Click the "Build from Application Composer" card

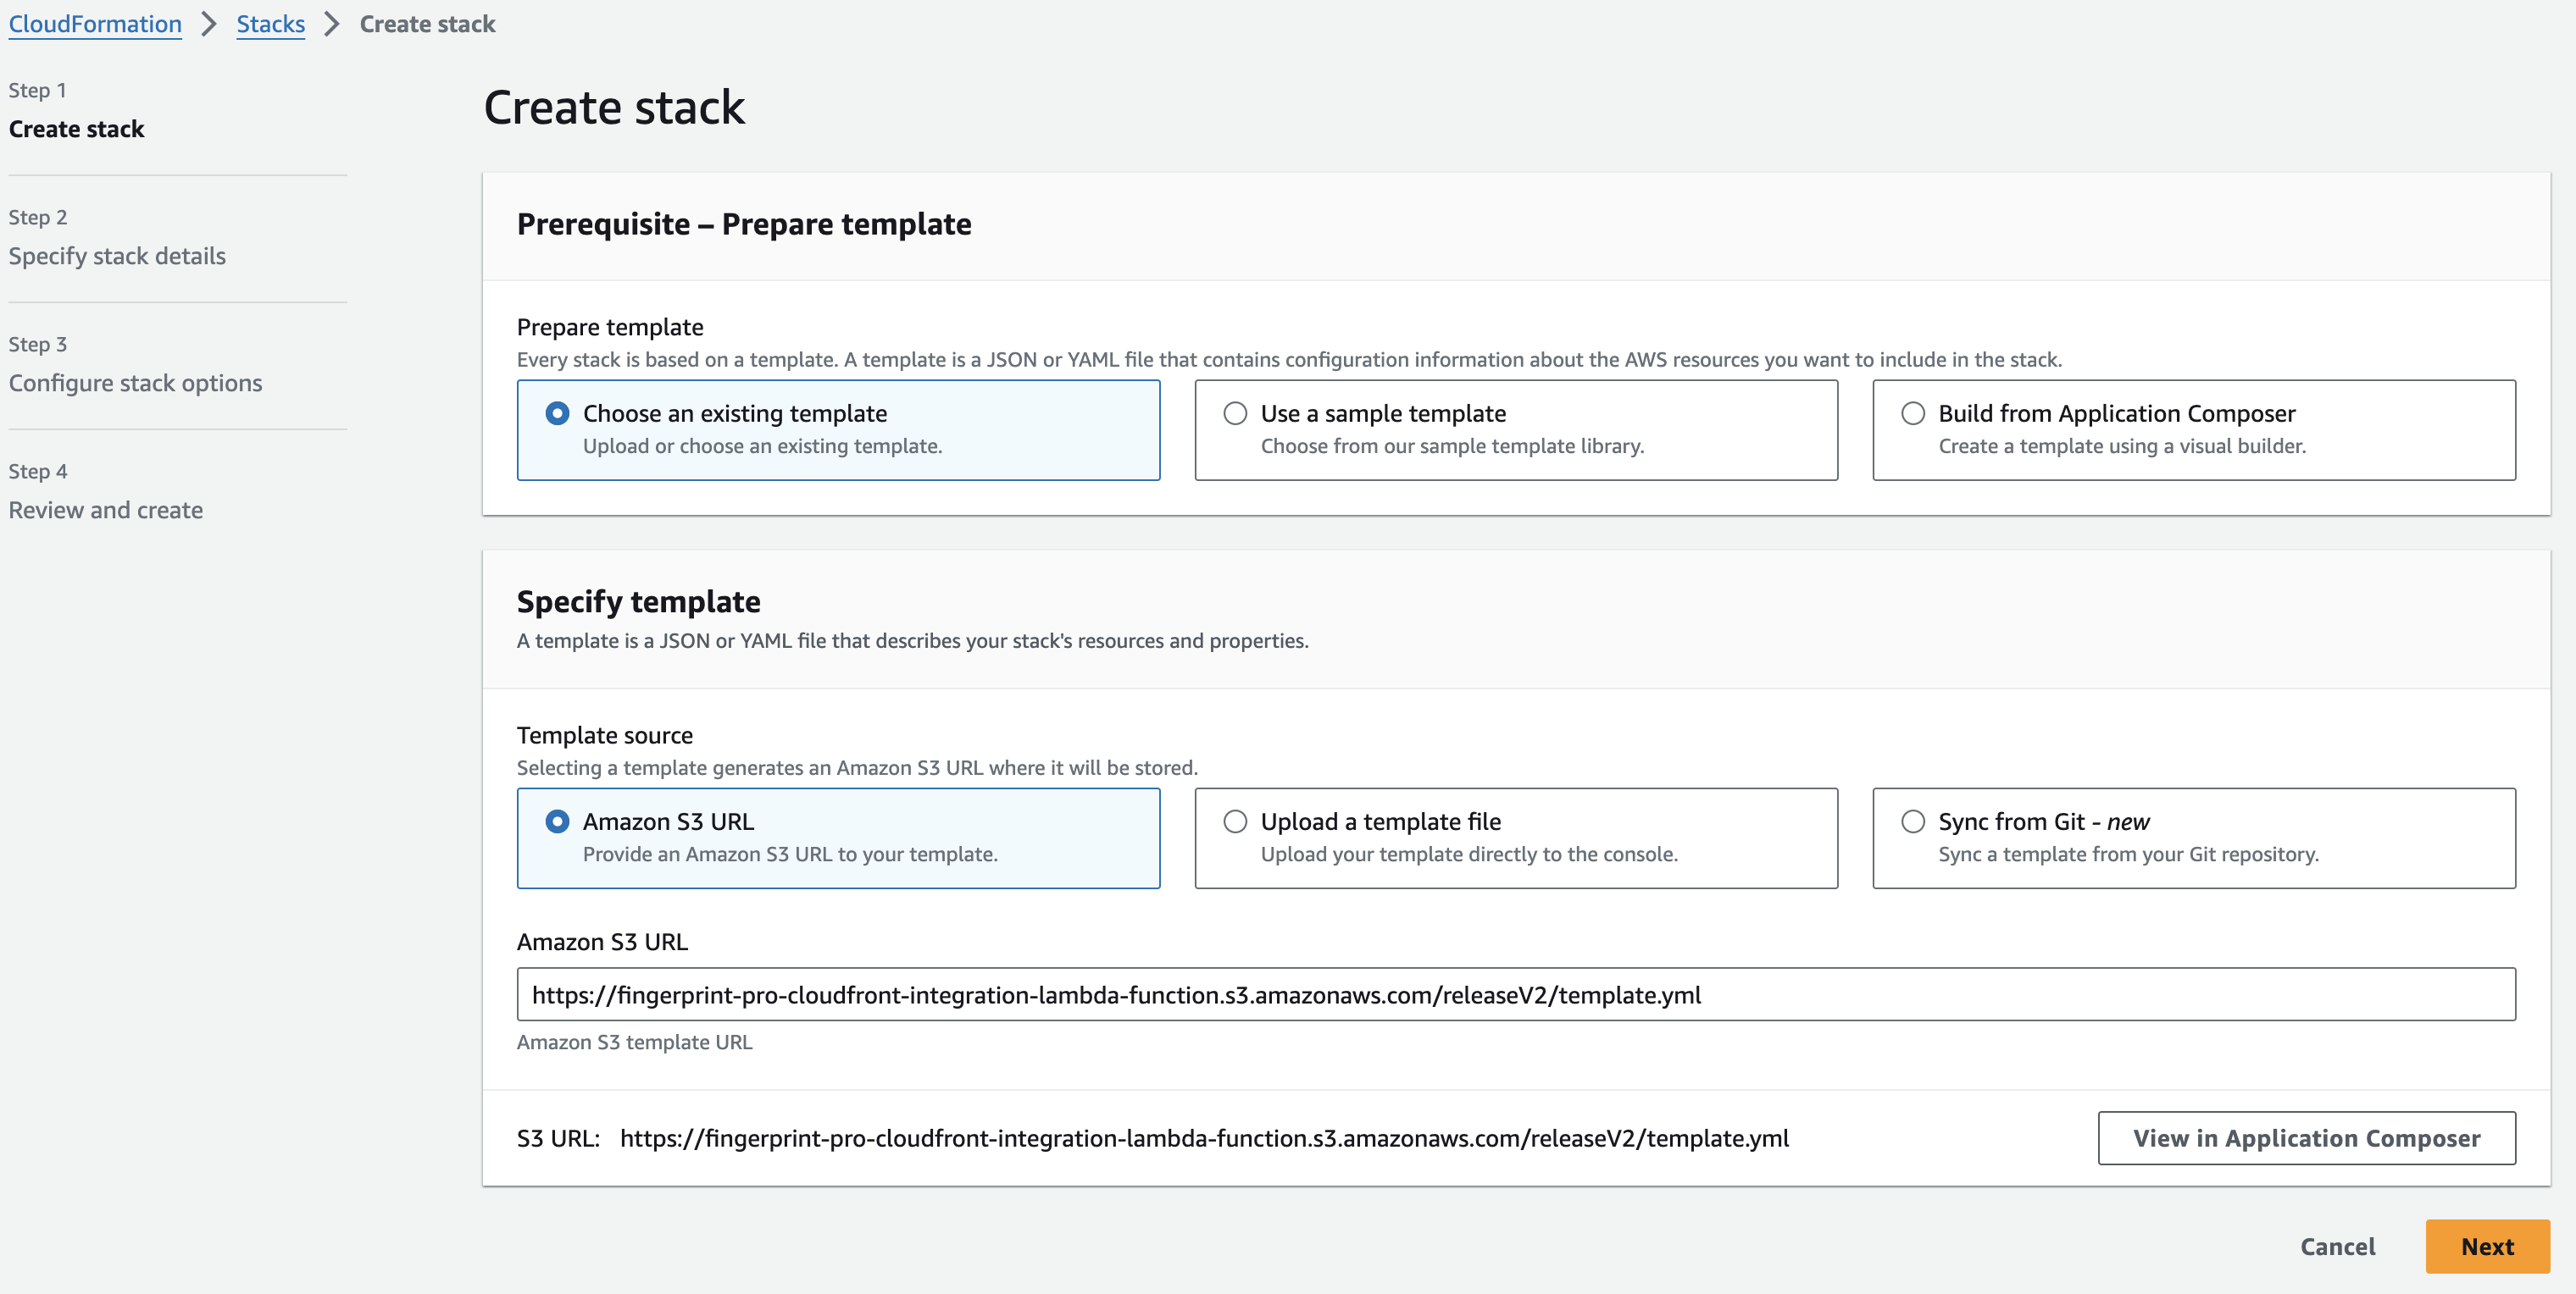coord(2194,429)
